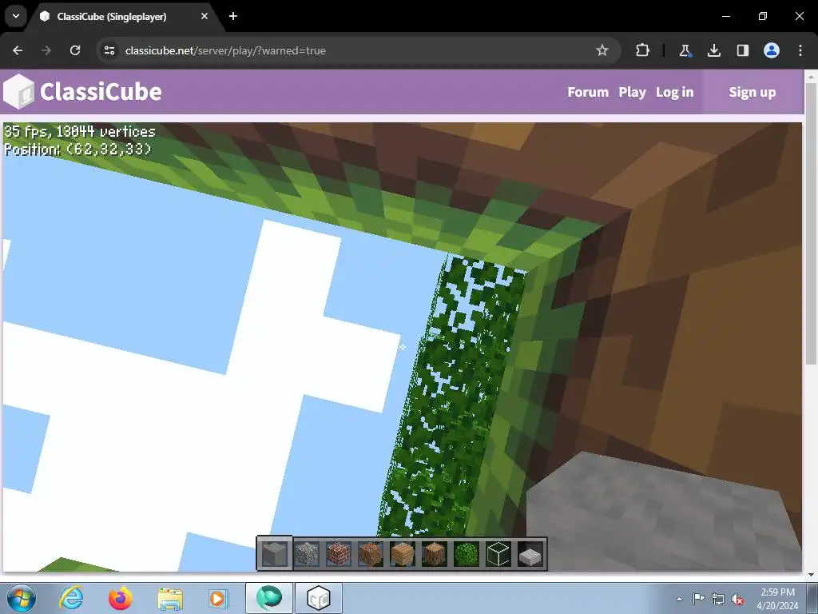Click the scrollbar up arrow
The width and height of the screenshot is (818, 614).
[x=811, y=76]
